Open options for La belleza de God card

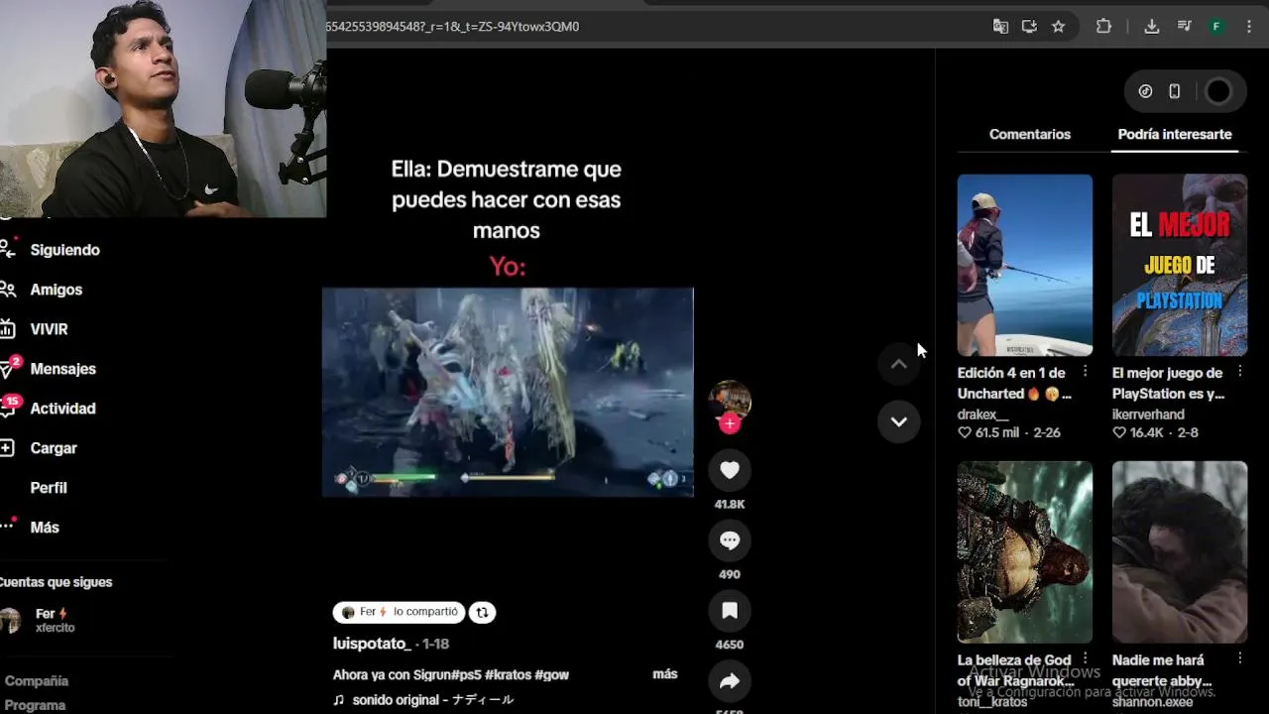point(1085,657)
